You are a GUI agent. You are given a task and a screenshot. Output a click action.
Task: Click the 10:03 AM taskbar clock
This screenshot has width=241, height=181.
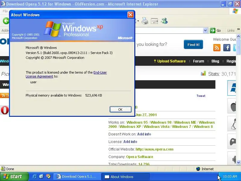230,176
